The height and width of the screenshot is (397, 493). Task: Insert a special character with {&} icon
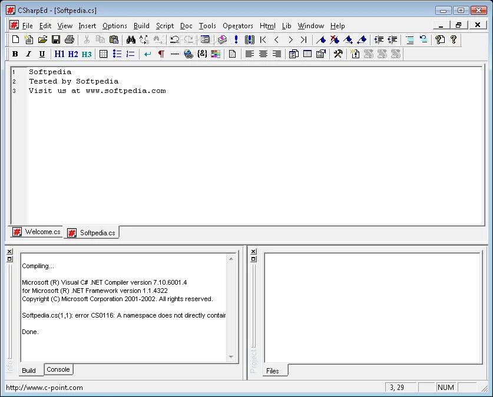pos(202,54)
